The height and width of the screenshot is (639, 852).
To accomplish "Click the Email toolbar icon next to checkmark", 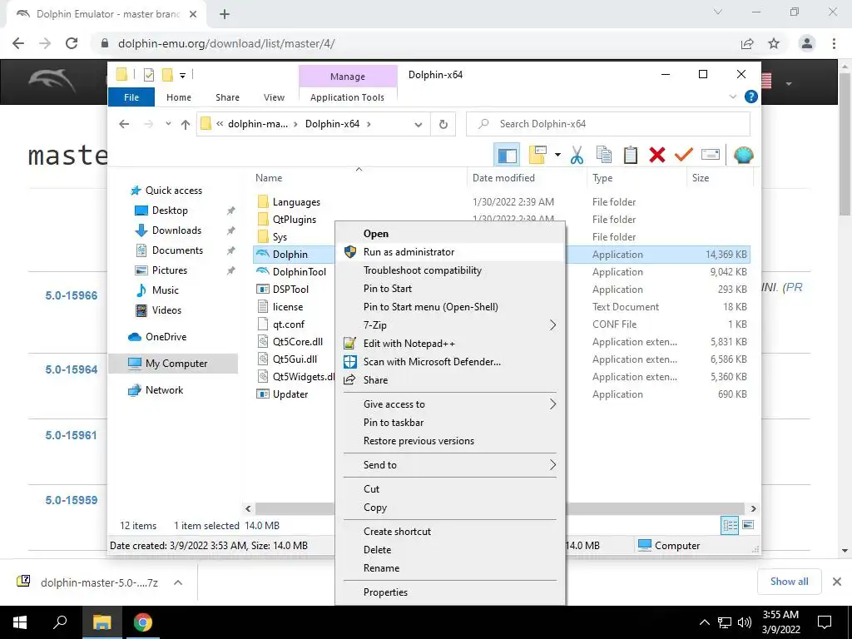I will point(711,156).
